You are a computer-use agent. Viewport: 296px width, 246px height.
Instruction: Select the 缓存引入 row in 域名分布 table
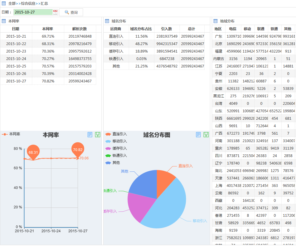(x=154, y=51)
